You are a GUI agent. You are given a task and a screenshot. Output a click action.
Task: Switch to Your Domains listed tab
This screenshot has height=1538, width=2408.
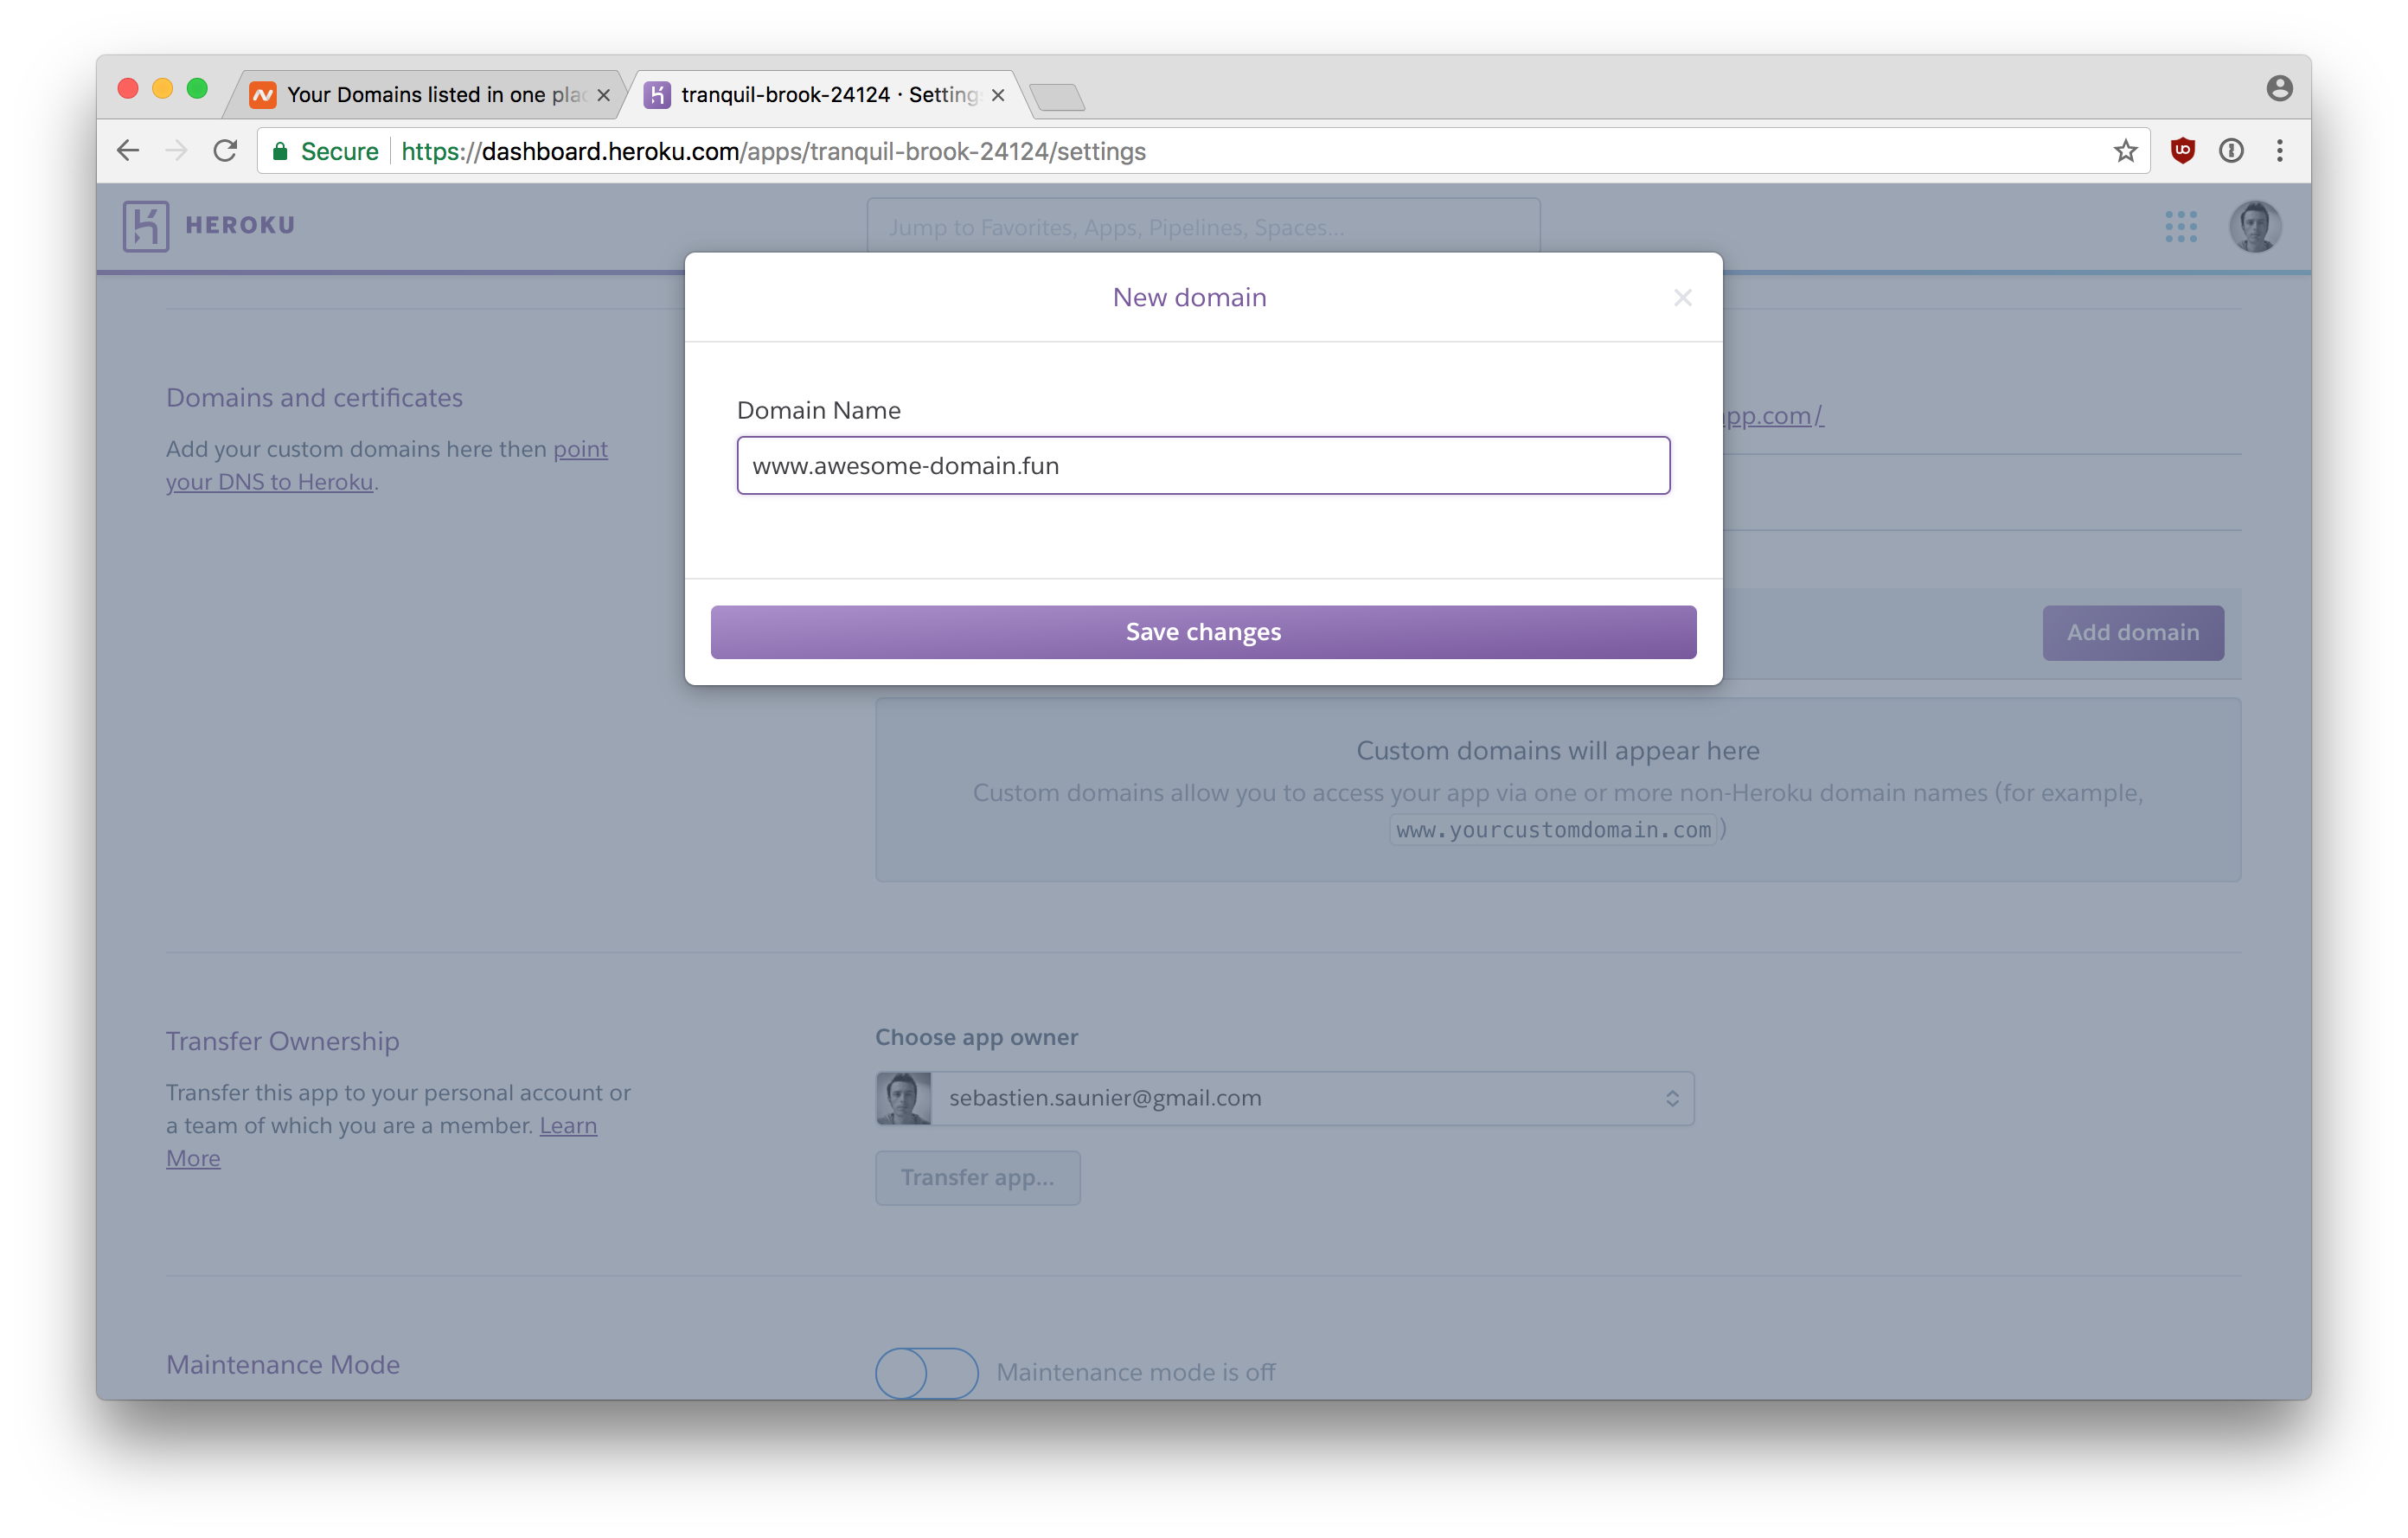coord(430,95)
